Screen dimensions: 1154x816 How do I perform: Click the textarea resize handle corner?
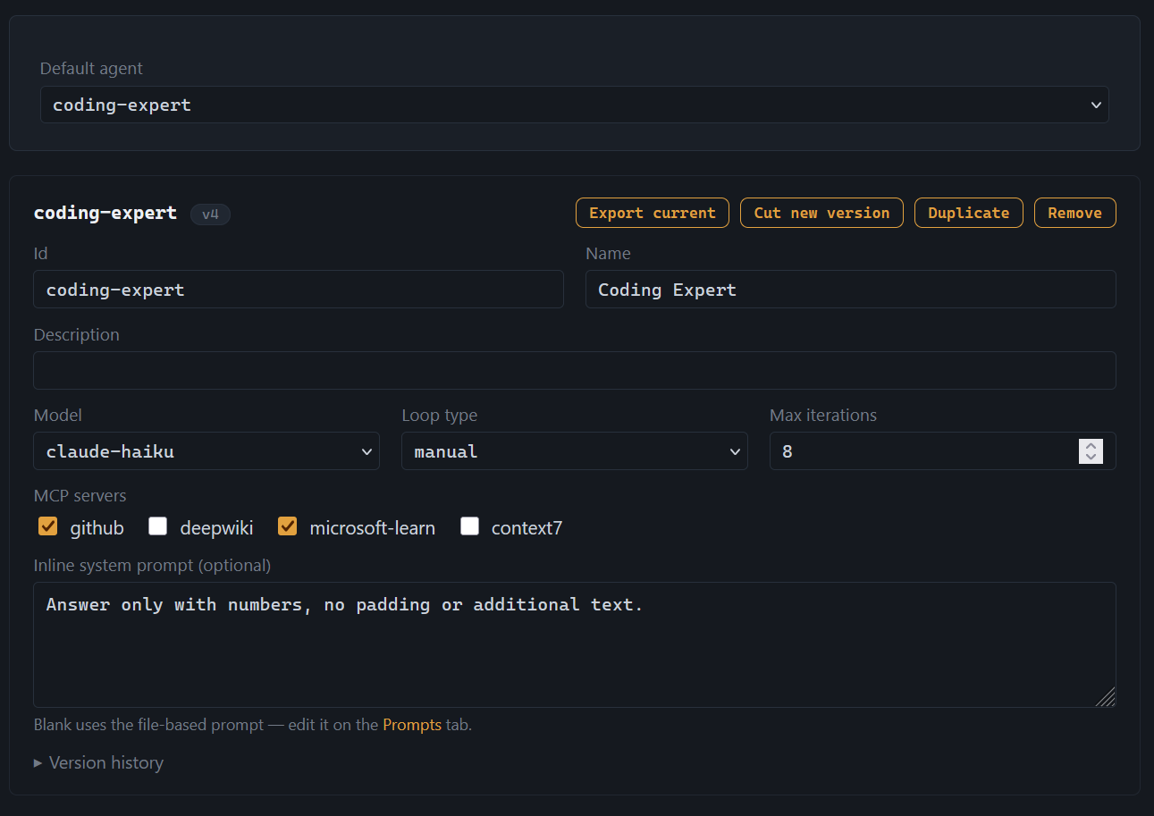point(1107,698)
